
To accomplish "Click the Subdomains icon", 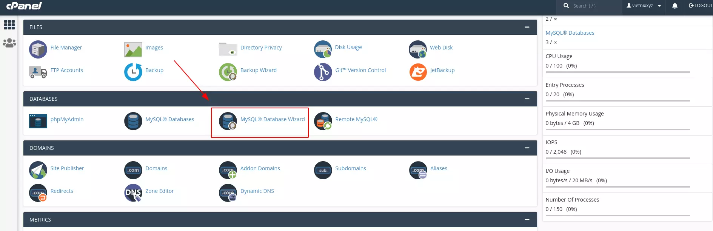I will pos(323,170).
